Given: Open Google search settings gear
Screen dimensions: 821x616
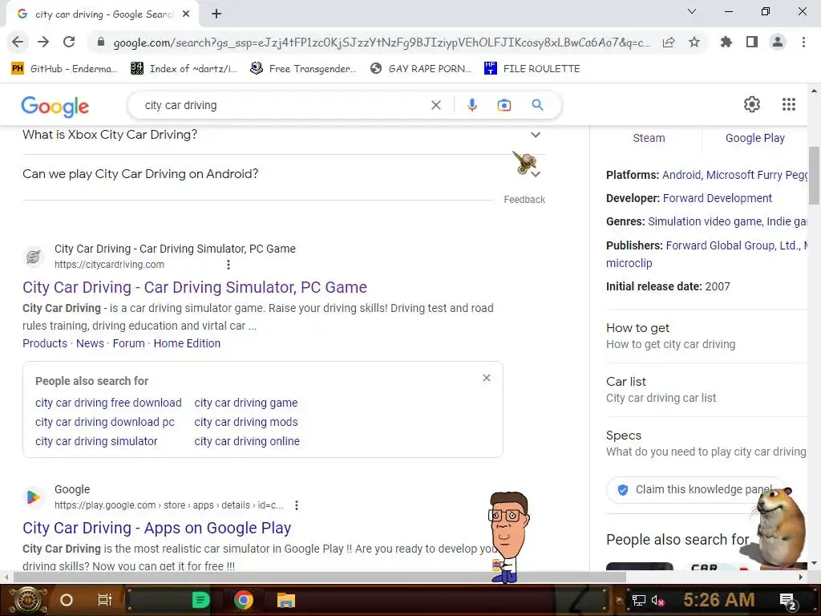Looking at the screenshot, I should pos(752,104).
